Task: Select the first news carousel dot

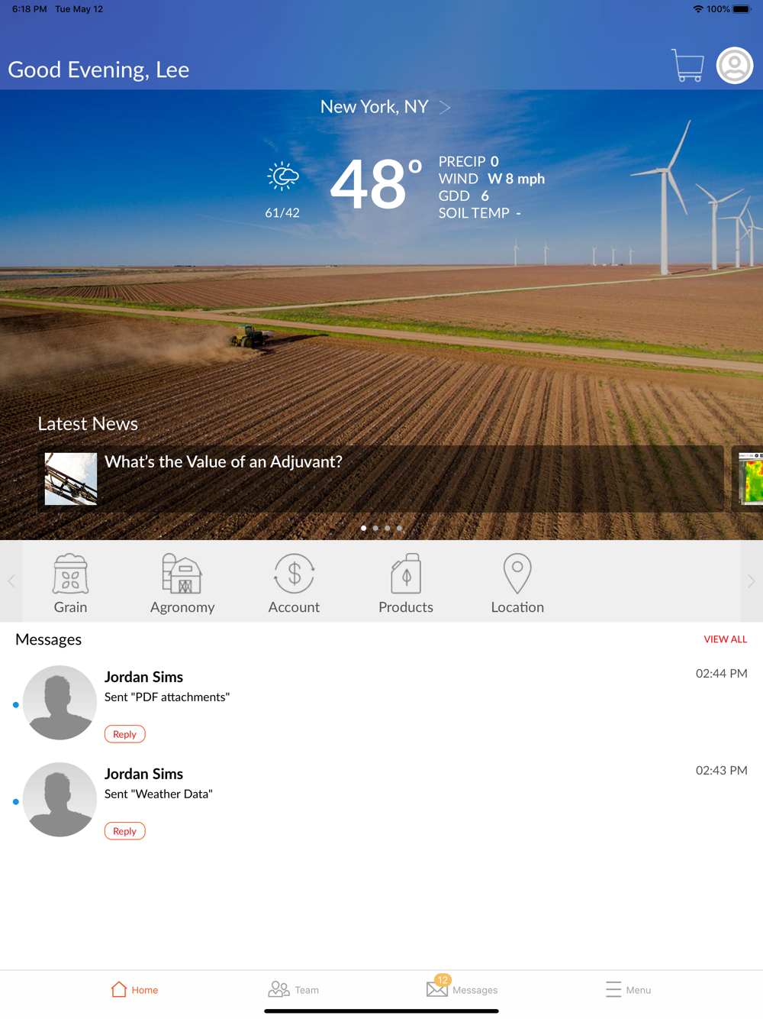Action: [x=364, y=528]
